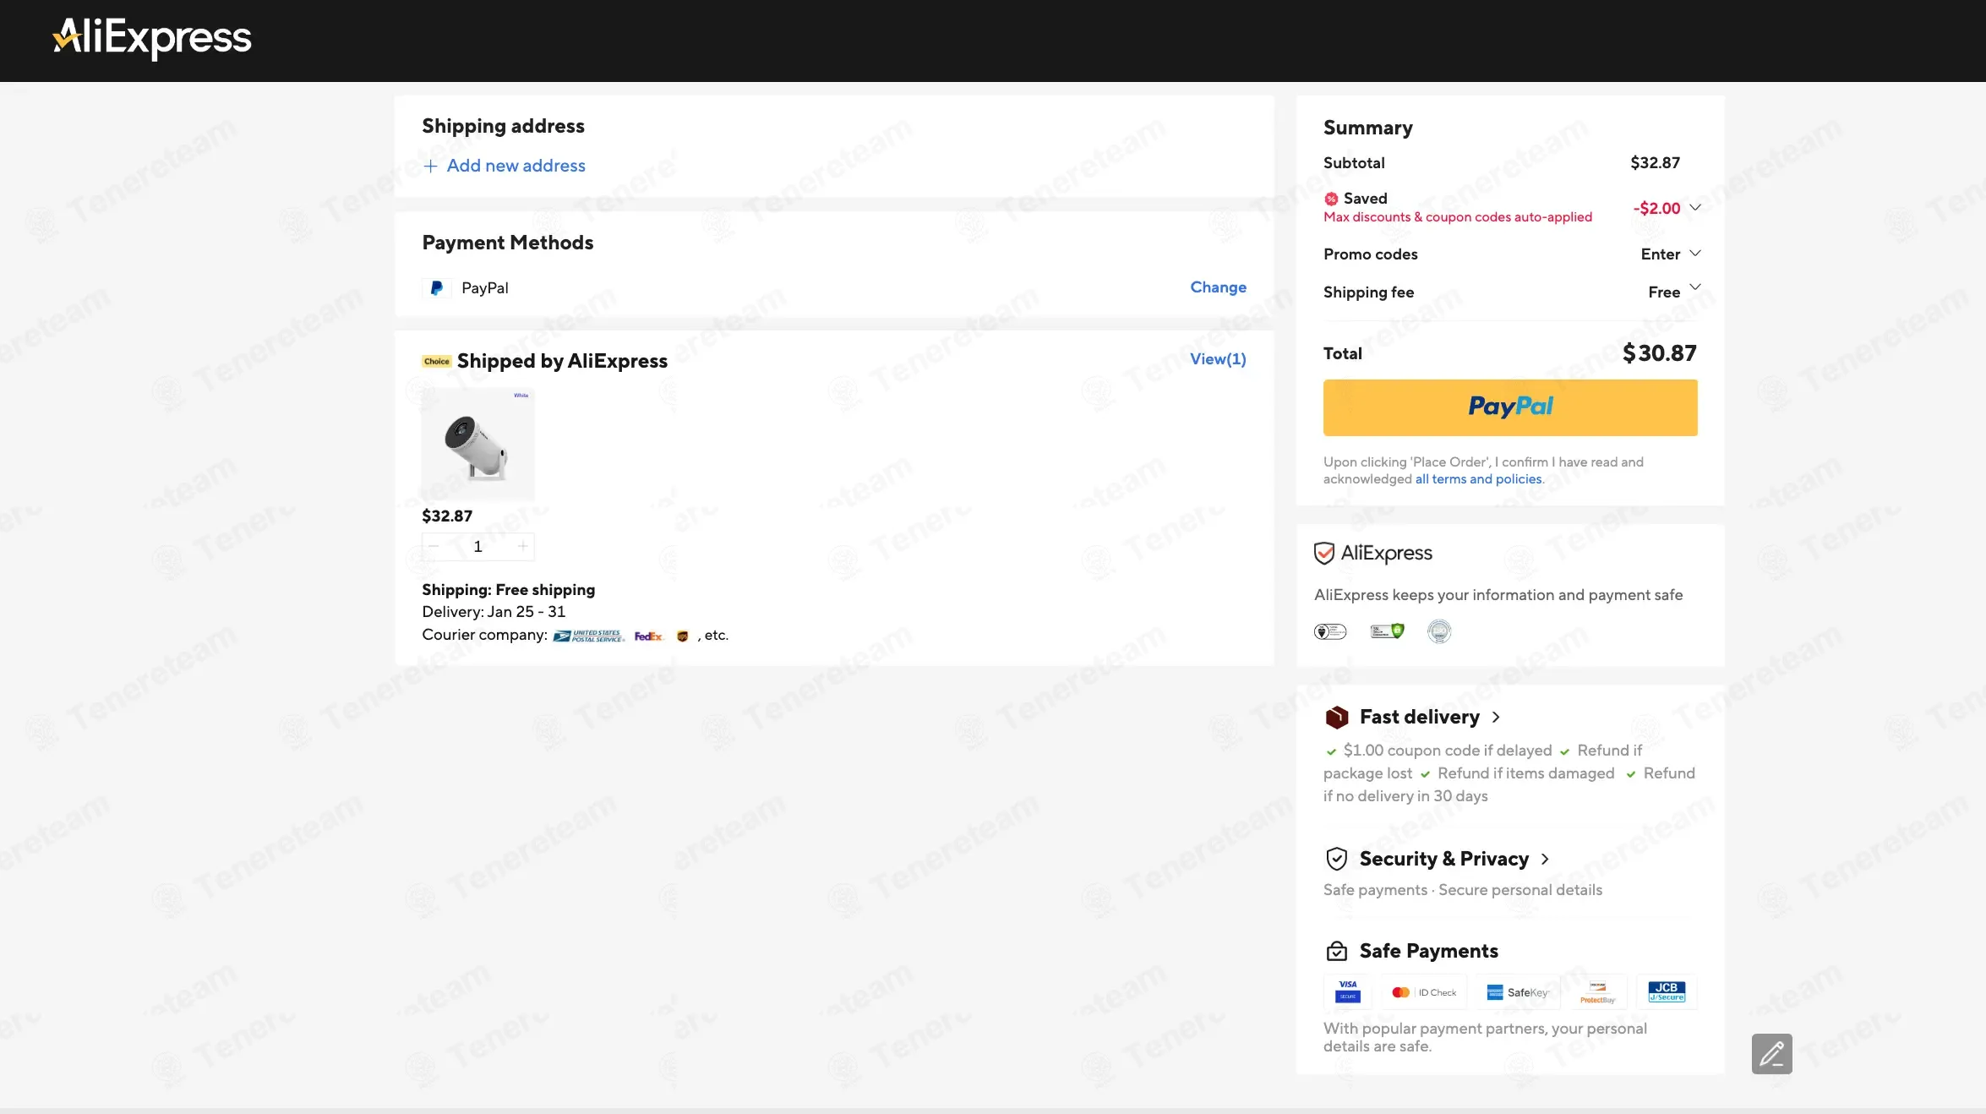Click the Choice badge icon
Image resolution: width=1986 pixels, height=1114 pixels.
[x=436, y=362]
